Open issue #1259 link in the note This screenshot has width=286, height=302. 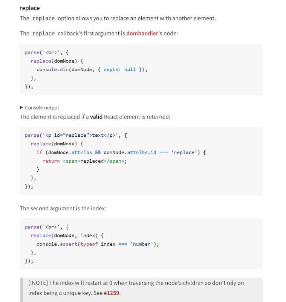pyautogui.click(x=112, y=293)
